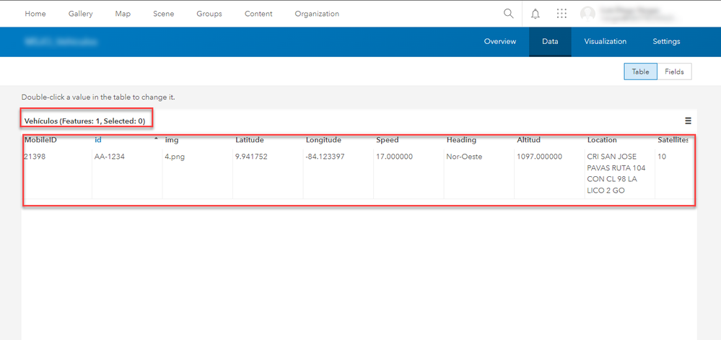The image size is (721, 340).
Task: Click the Longitude column header
Action: coord(323,140)
